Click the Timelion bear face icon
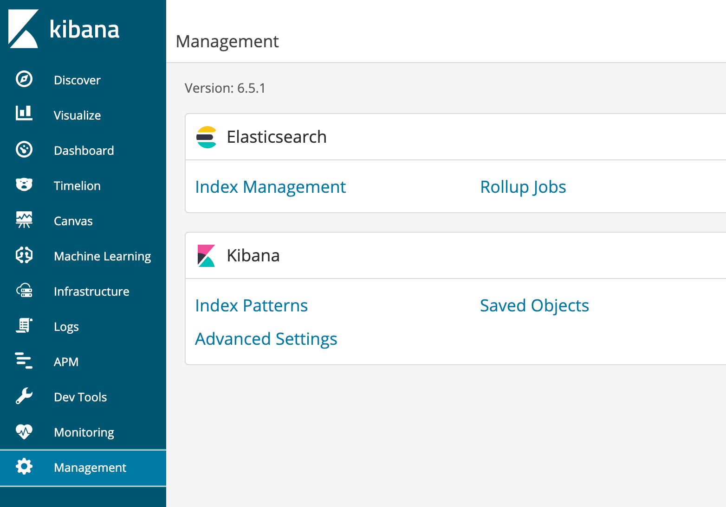The height and width of the screenshot is (507, 726). [x=24, y=184]
